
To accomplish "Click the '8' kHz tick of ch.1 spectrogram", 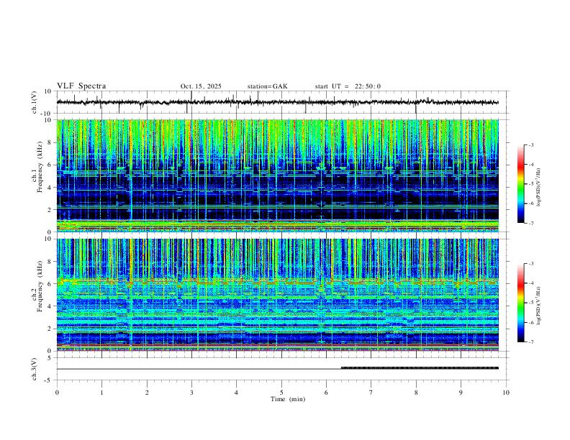I will pyautogui.click(x=50, y=142).
